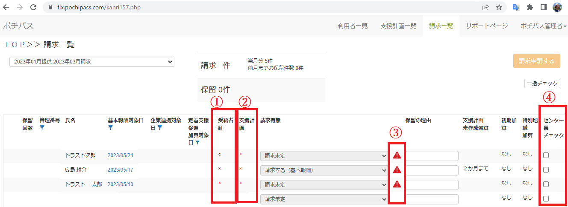Image resolution: width=568 pixels, height=207 pixels.
Task: Click 保留の理由 field for 広島 耕介
Action: pyautogui.click(x=432, y=170)
